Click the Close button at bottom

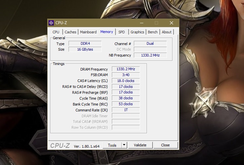[x=165, y=145]
